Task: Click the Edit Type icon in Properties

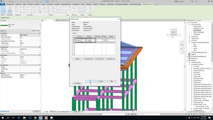Action: 33,31
